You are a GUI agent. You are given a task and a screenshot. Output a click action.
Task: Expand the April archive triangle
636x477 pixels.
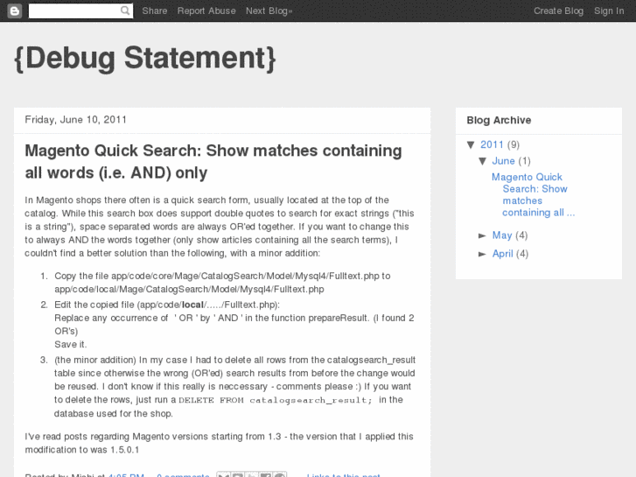pos(482,254)
